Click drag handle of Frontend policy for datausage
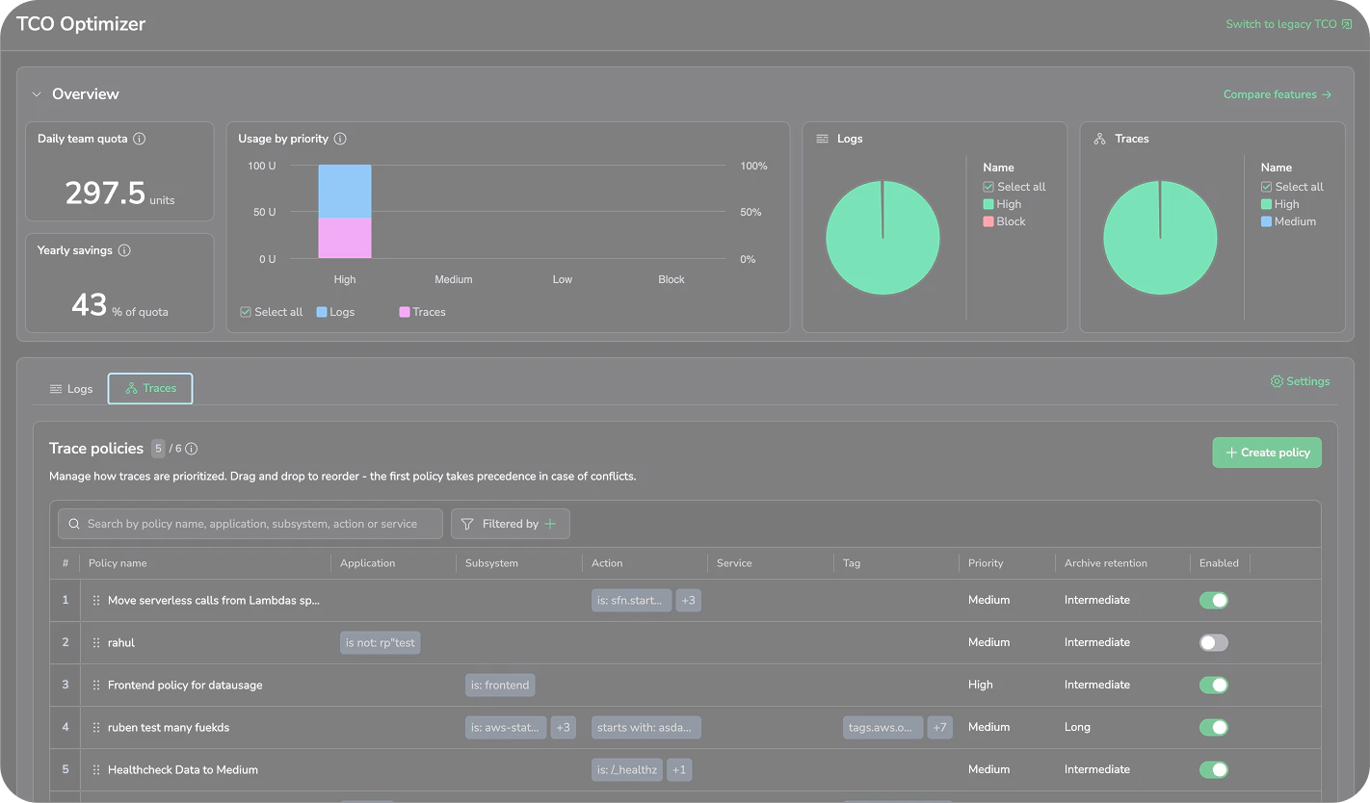The height and width of the screenshot is (803, 1370). 96,685
